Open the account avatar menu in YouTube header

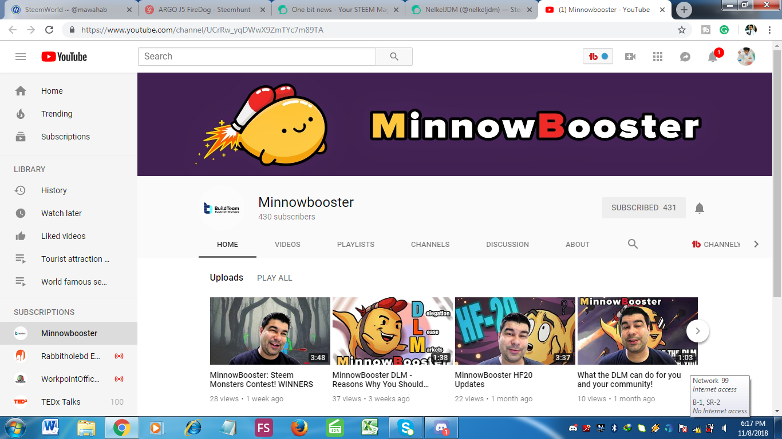coord(746,57)
